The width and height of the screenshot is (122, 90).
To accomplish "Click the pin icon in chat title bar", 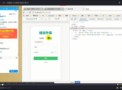I will pyautogui.click(x=7, y=8).
